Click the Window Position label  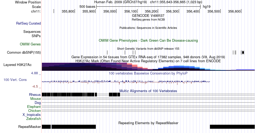click(x=28, y=2)
